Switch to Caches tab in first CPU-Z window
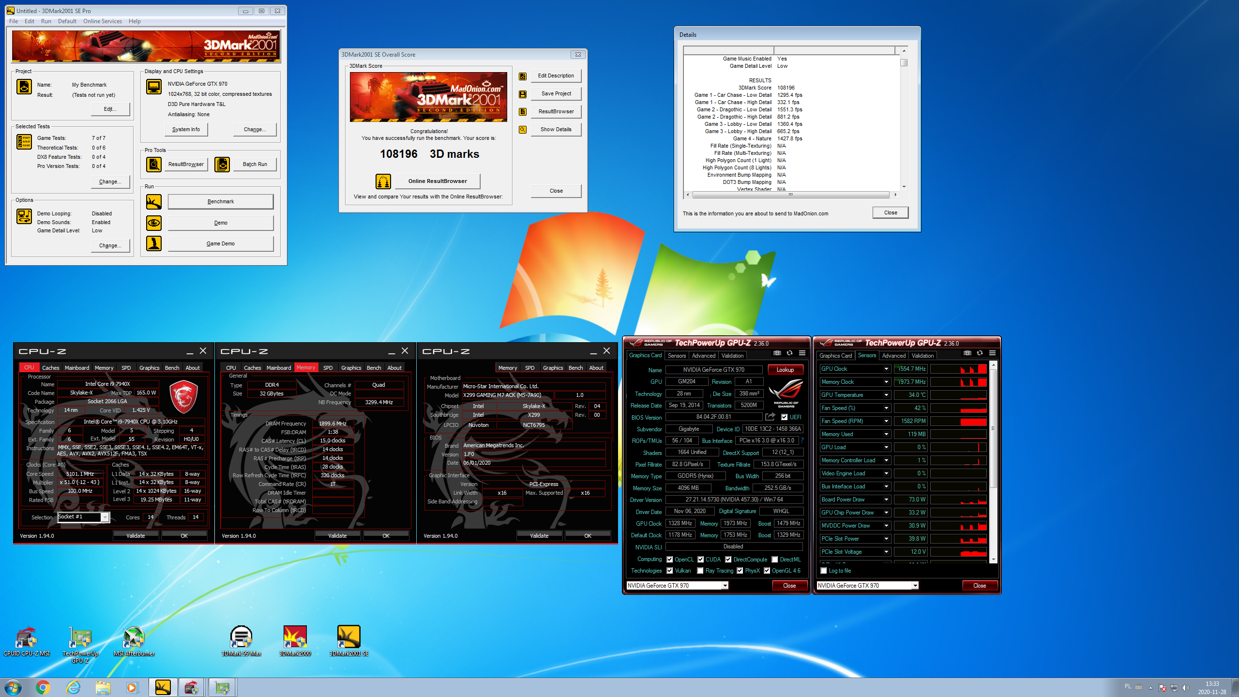Screen dimensions: 1239x697 (x=50, y=368)
